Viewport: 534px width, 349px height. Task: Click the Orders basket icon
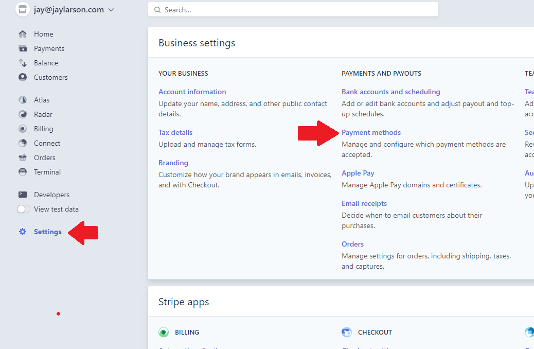[x=23, y=158]
